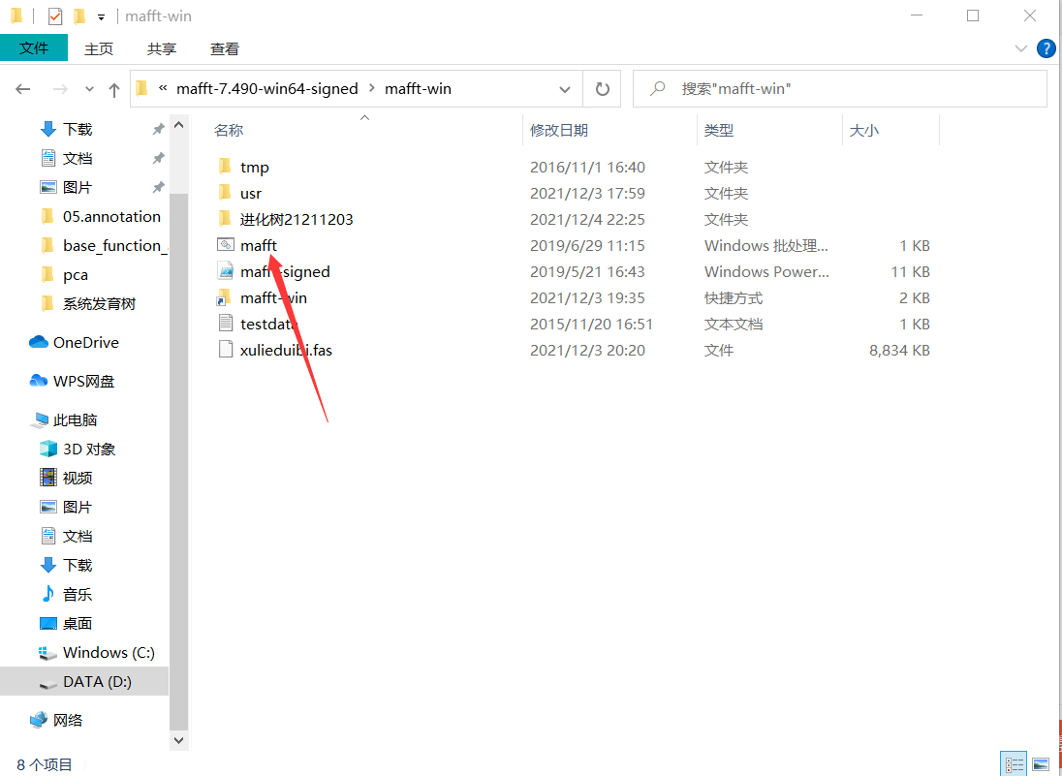
Task: Open the mafft-win shortcut
Action: (272, 297)
